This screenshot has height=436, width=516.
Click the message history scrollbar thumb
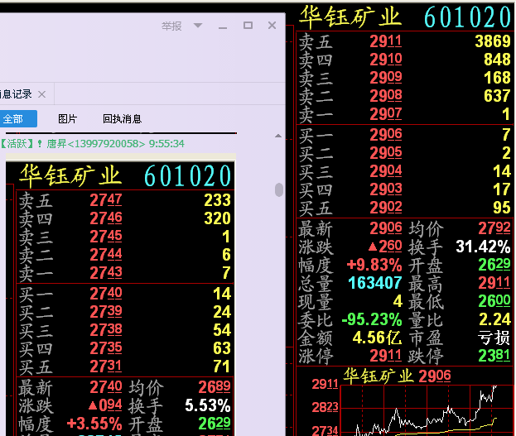point(279,189)
